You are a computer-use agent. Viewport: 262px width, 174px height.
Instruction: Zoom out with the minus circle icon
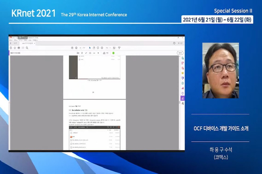(98, 48)
